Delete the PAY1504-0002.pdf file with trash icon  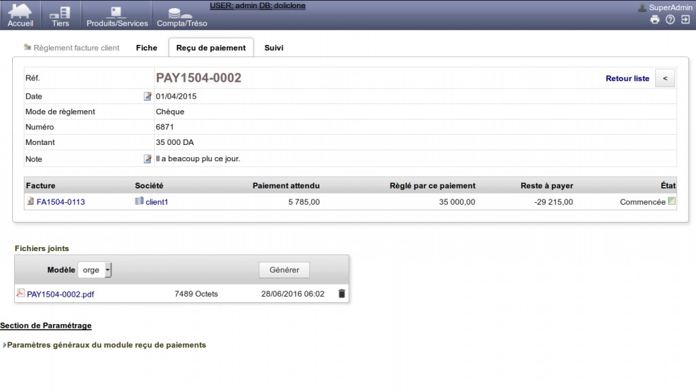click(341, 294)
